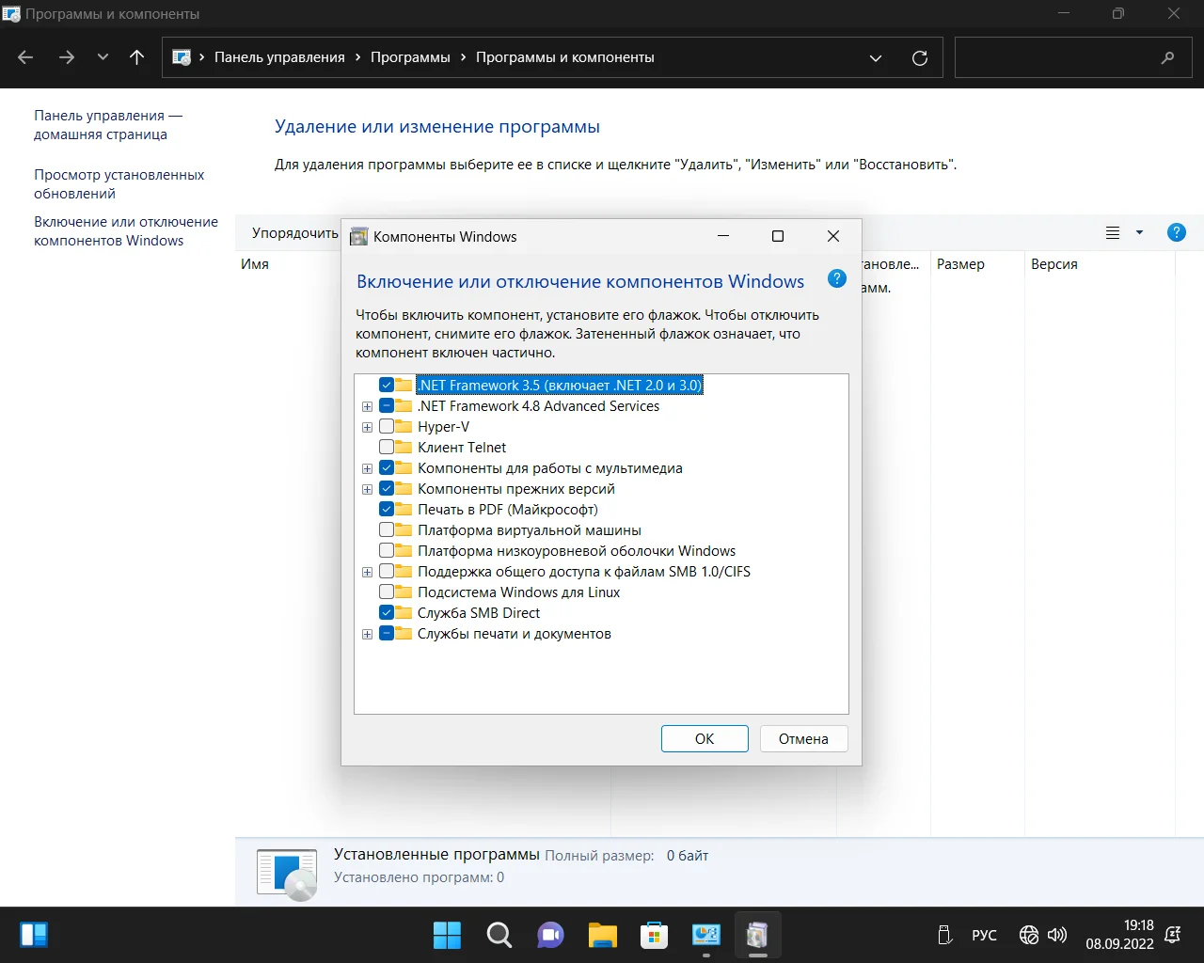
Task: Open the Просмотр установленных обновлений link
Action: tap(119, 184)
